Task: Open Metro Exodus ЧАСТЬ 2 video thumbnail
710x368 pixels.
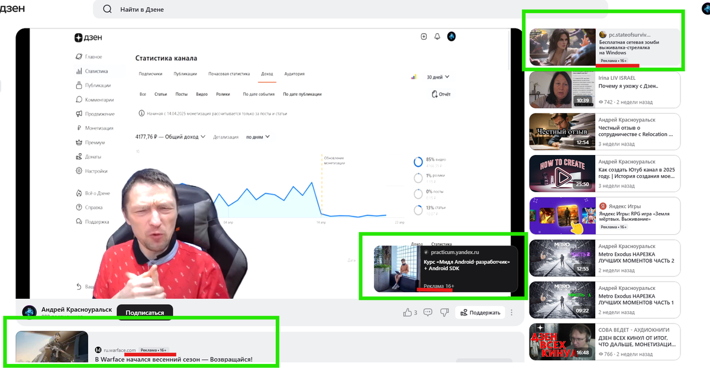Action: (562, 257)
